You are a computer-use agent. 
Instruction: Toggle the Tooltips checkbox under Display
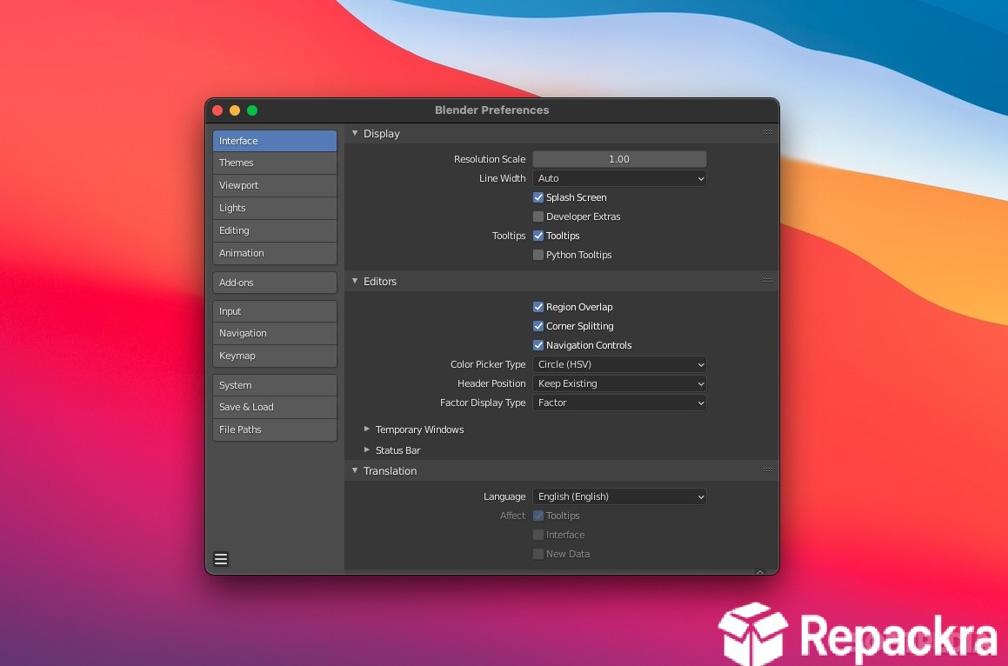[x=538, y=236]
